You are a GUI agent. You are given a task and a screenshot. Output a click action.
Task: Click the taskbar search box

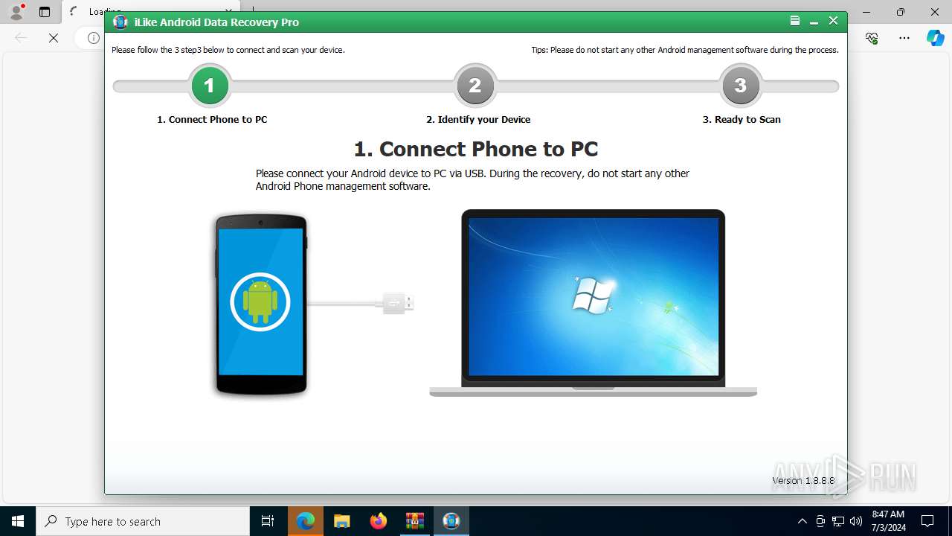point(143,521)
